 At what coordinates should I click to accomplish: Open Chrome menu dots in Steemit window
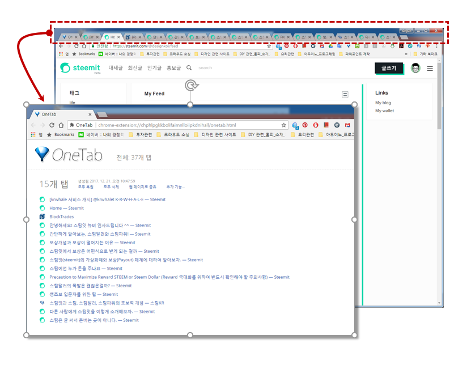tap(436, 46)
